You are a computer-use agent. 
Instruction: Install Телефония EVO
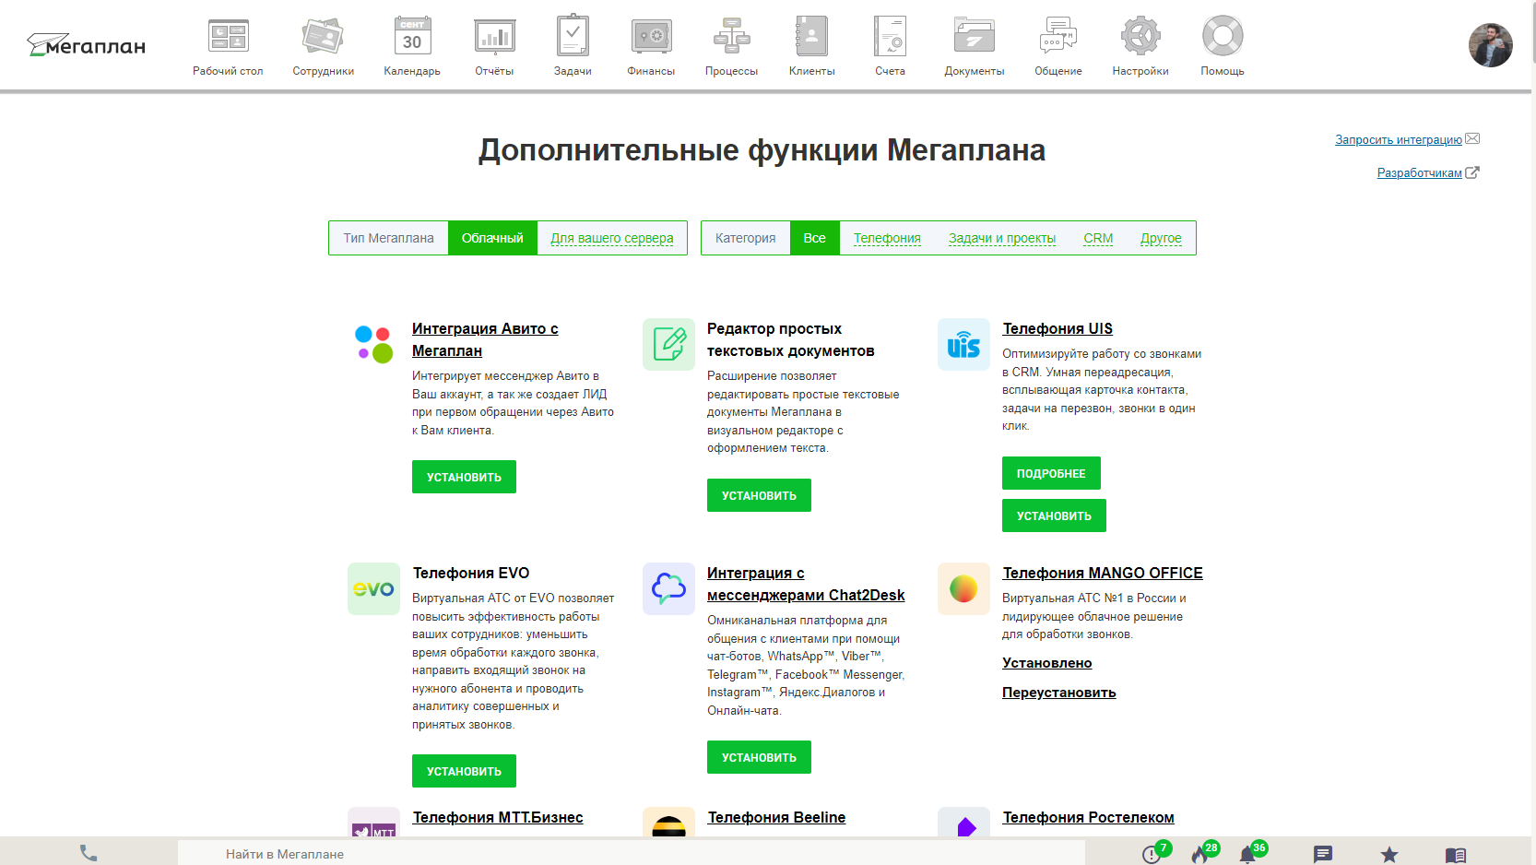pyautogui.click(x=464, y=771)
